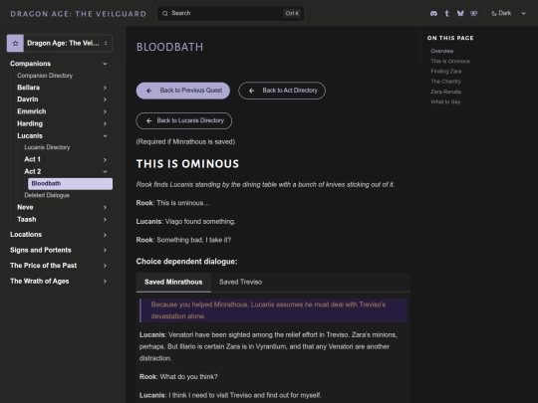This screenshot has width=538, height=403.
Task: Expand the Act 1 chevron
Action: [x=105, y=159]
